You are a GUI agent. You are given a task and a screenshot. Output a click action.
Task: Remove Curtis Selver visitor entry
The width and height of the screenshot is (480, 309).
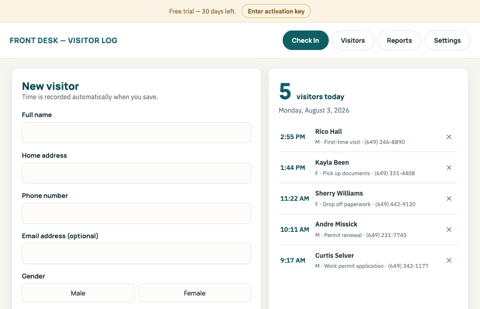pos(449,260)
